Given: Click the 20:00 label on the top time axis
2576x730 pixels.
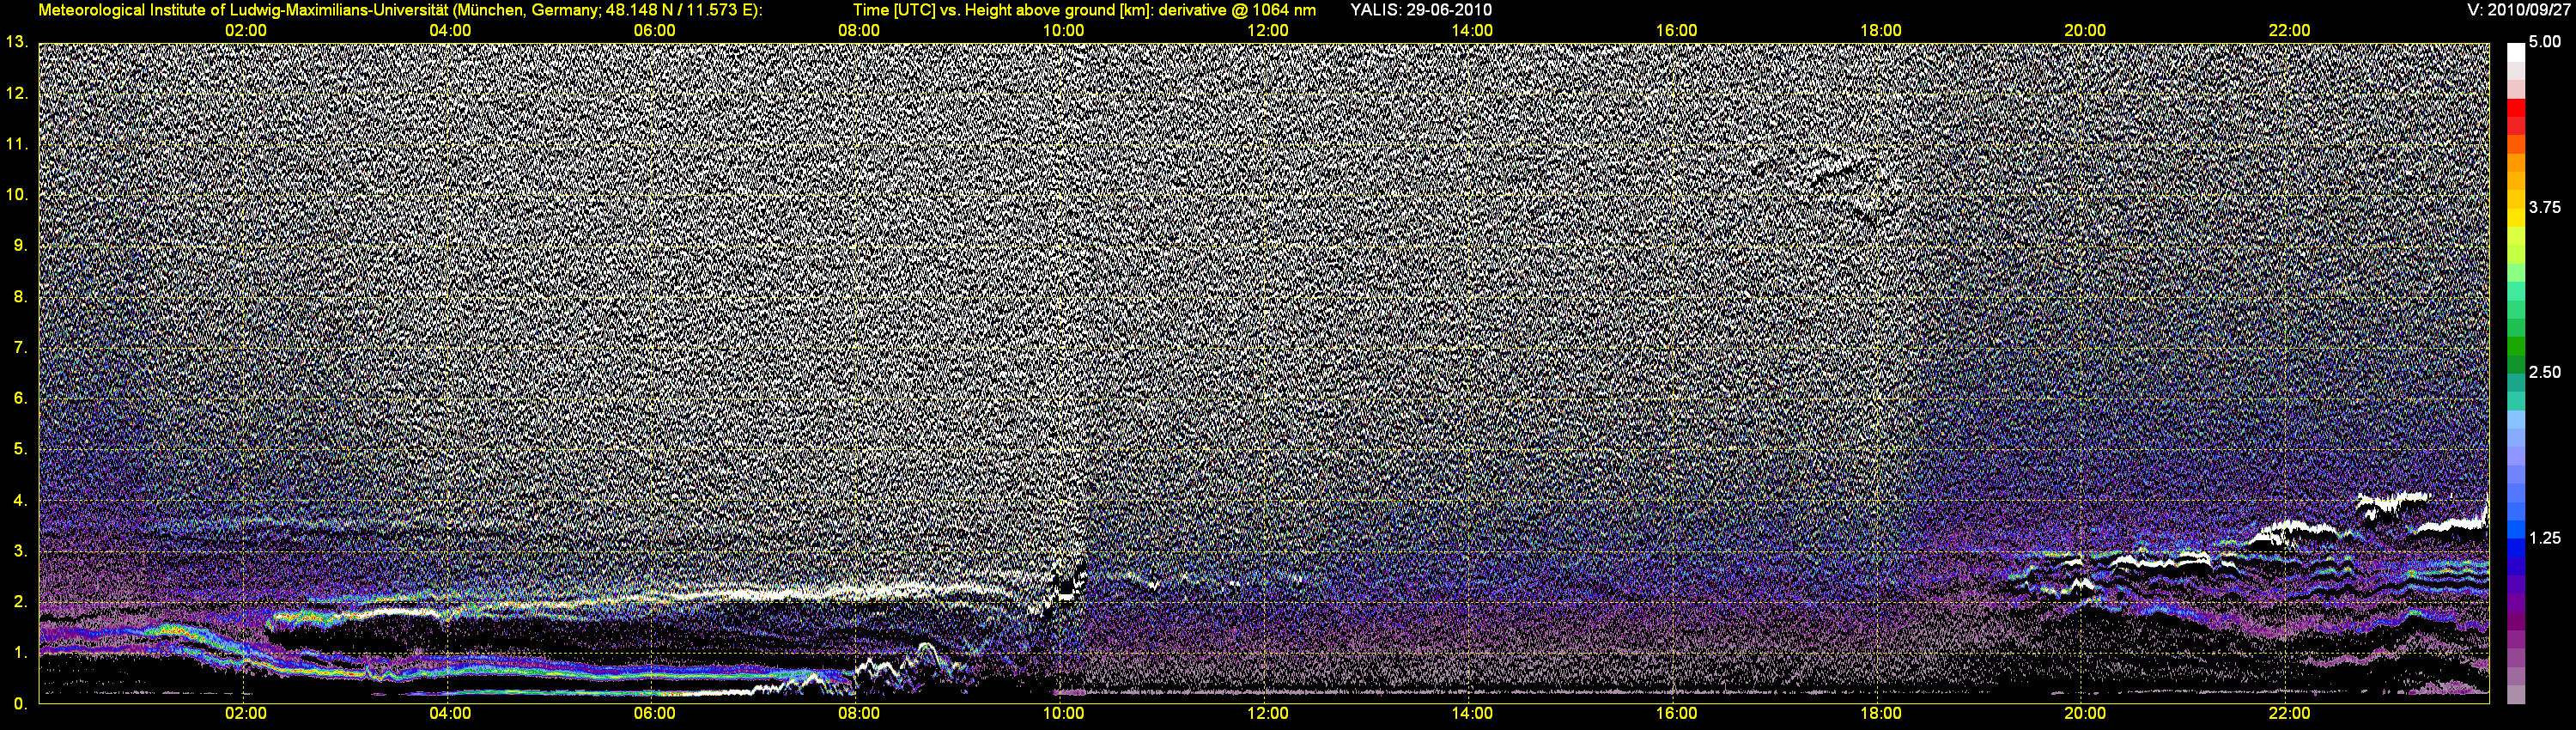Looking at the screenshot, I should click(2085, 31).
